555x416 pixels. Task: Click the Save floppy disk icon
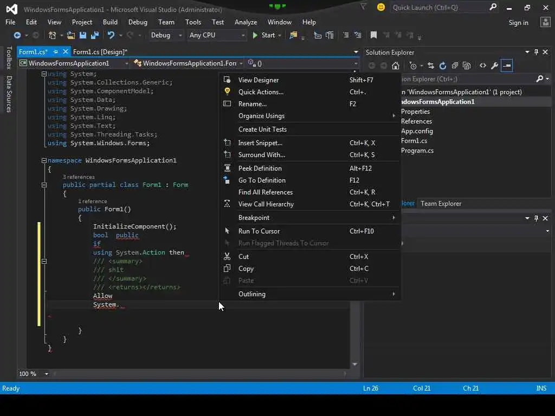tap(83, 35)
